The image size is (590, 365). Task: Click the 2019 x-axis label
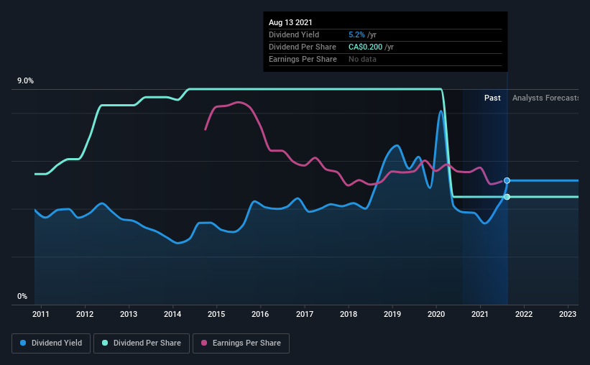[x=392, y=314]
